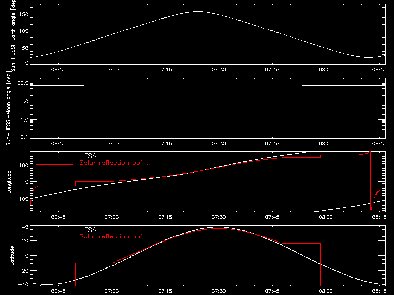Click the 'Latitude' y-axis title
Screen dimensions: 394x295
12,256
